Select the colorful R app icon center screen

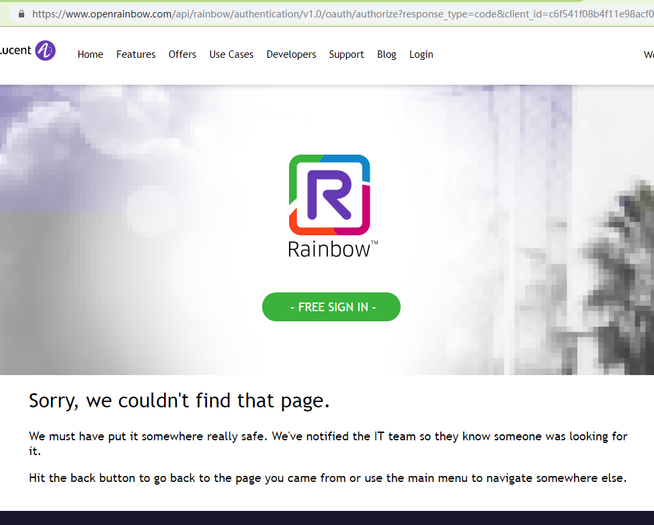(329, 195)
